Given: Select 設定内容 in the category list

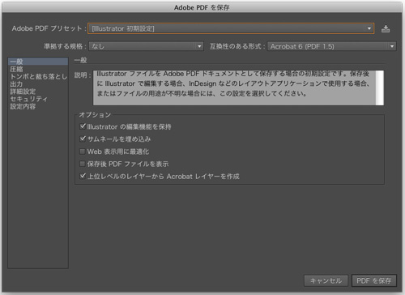Looking at the screenshot, I should point(38,107).
